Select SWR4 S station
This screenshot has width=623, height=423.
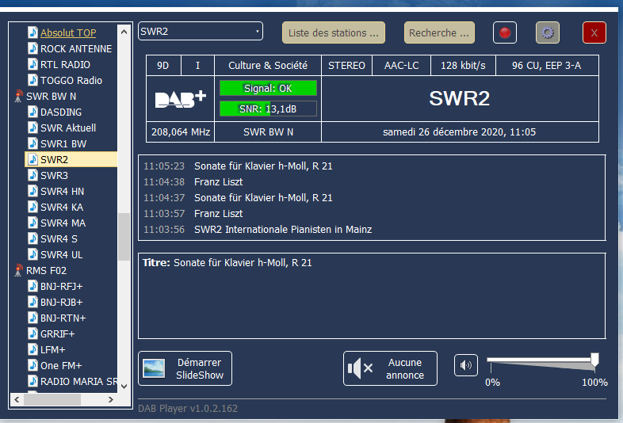tap(59, 239)
